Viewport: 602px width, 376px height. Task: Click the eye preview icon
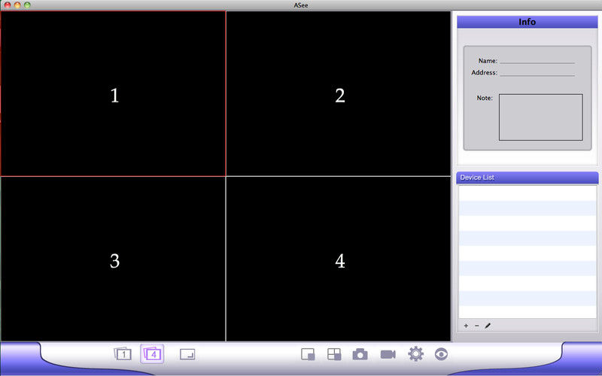441,354
